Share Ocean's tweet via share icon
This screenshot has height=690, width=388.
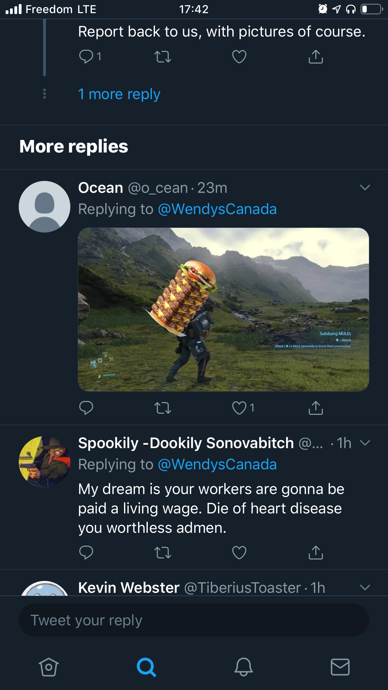pos(316,408)
